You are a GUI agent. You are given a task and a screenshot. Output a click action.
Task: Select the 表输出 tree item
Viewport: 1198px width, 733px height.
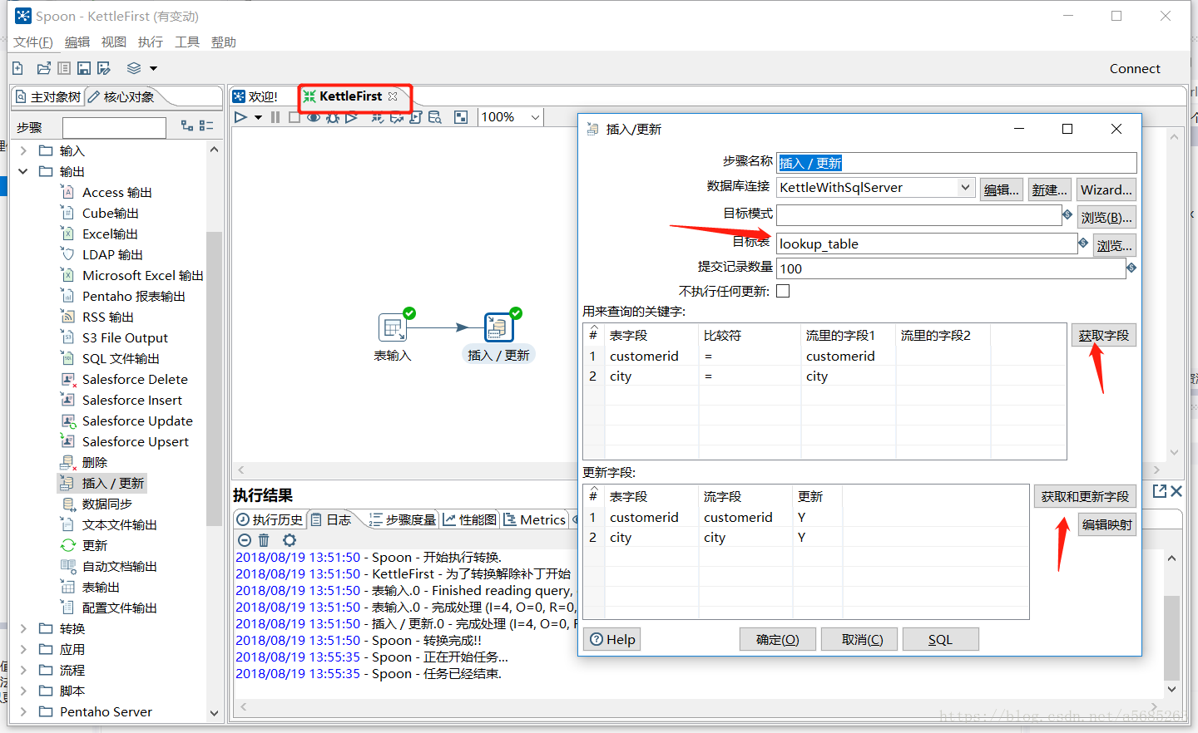[x=100, y=587]
